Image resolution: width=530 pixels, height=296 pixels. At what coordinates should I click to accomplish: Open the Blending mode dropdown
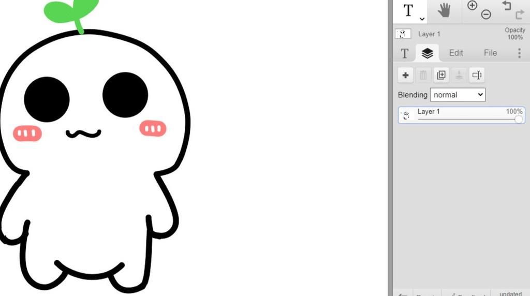(458, 95)
